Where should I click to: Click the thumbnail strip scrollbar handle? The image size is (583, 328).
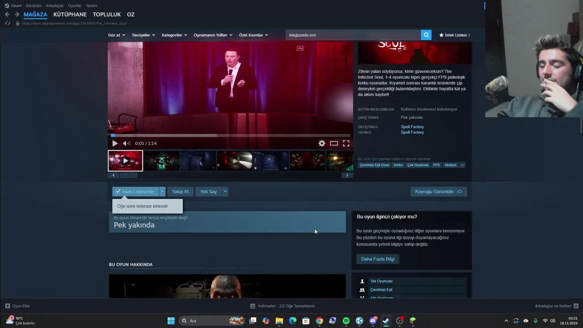tap(128, 175)
